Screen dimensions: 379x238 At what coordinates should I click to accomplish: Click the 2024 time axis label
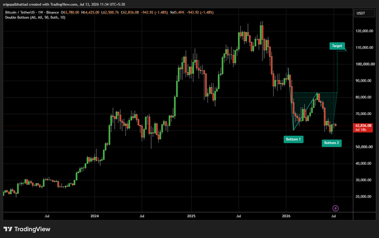point(95,216)
